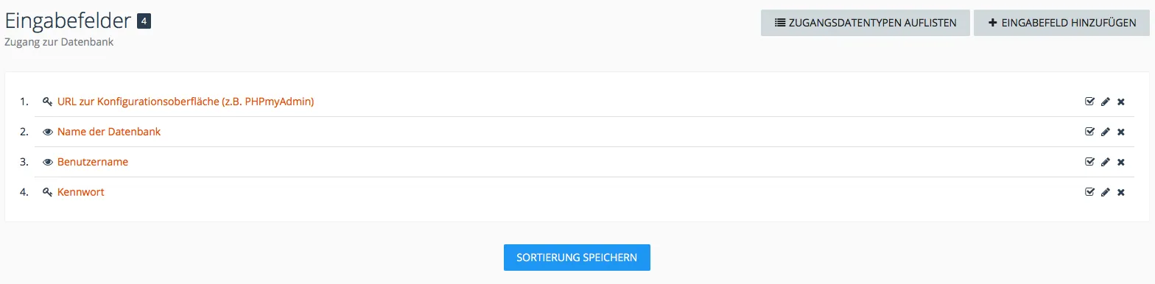Toggle the checkbox icon for Kennwort
Viewport: 1155px width, 284px height.
click(x=1090, y=192)
